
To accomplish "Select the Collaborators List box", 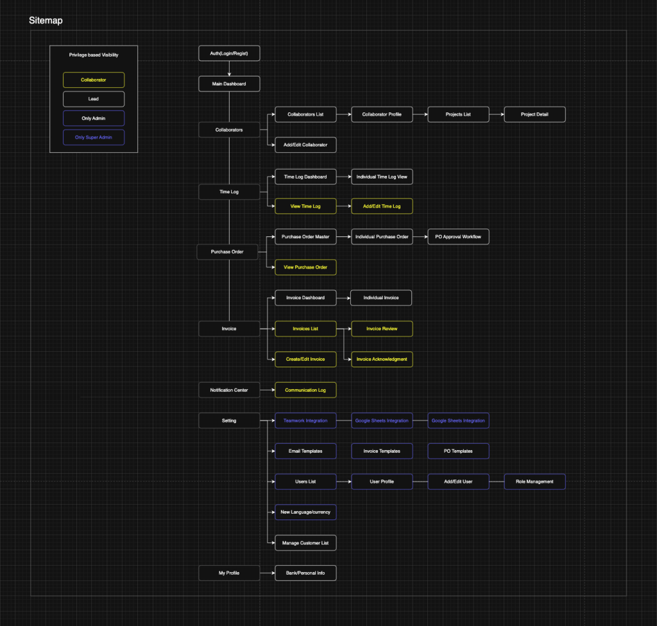I will pos(305,115).
